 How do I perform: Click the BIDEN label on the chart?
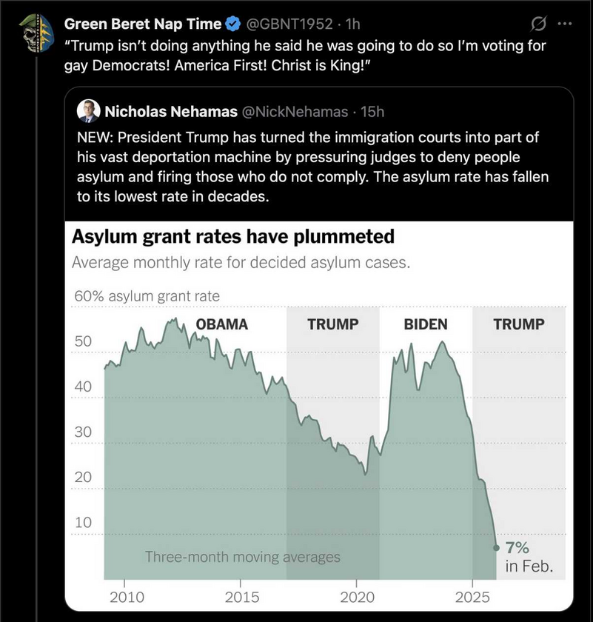tap(426, 324)
